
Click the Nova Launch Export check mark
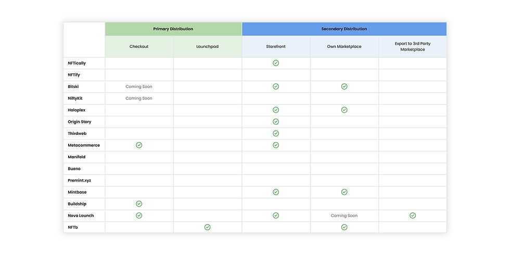[x=413, y=215]
